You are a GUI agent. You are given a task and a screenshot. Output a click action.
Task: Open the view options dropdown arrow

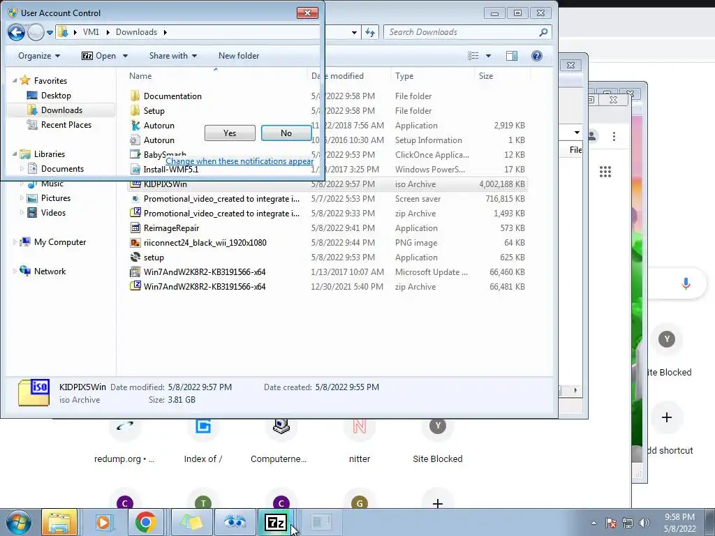coord(488,56)
